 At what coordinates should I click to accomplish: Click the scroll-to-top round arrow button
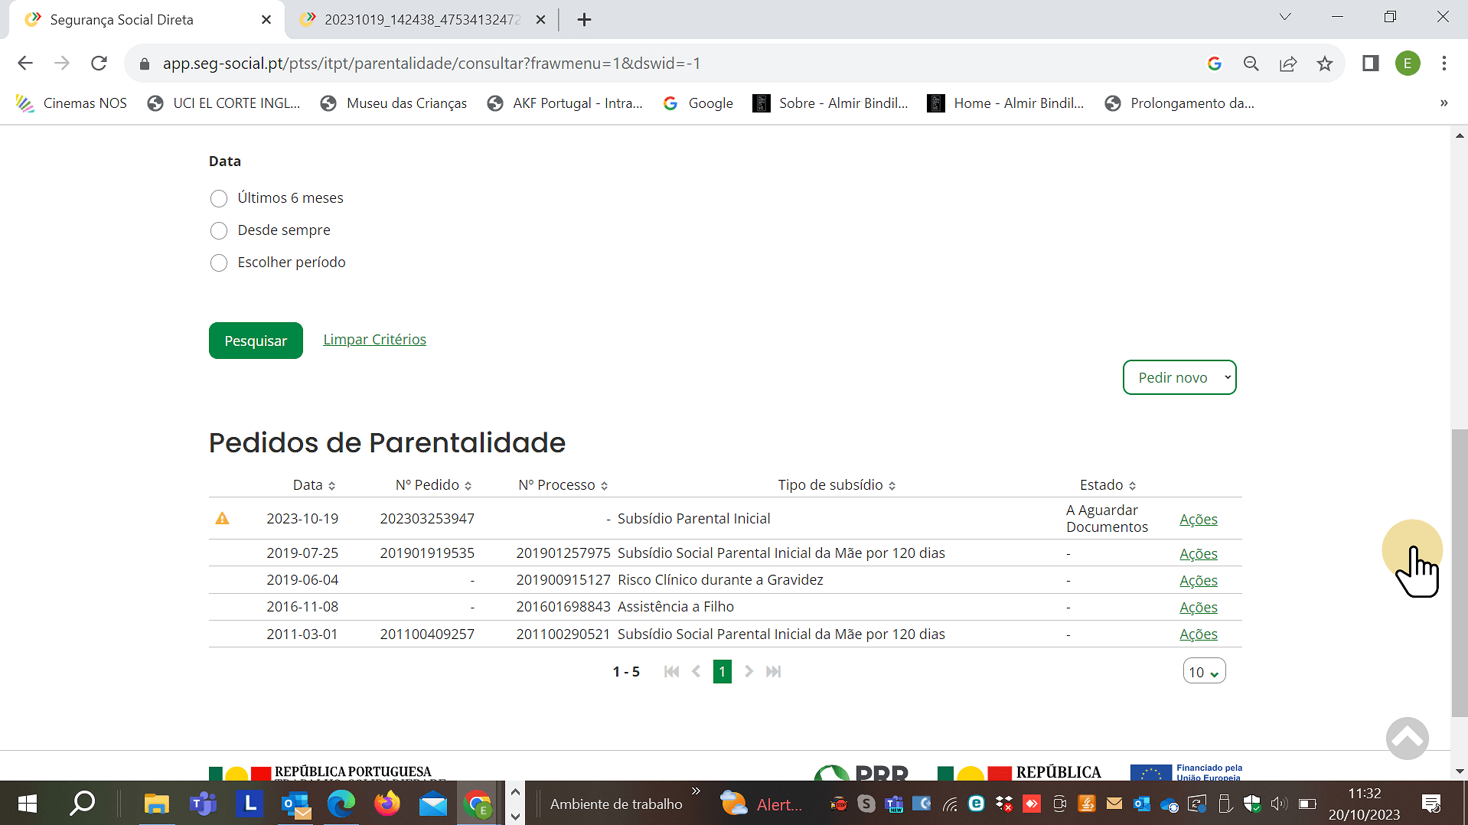[1407, 738]
